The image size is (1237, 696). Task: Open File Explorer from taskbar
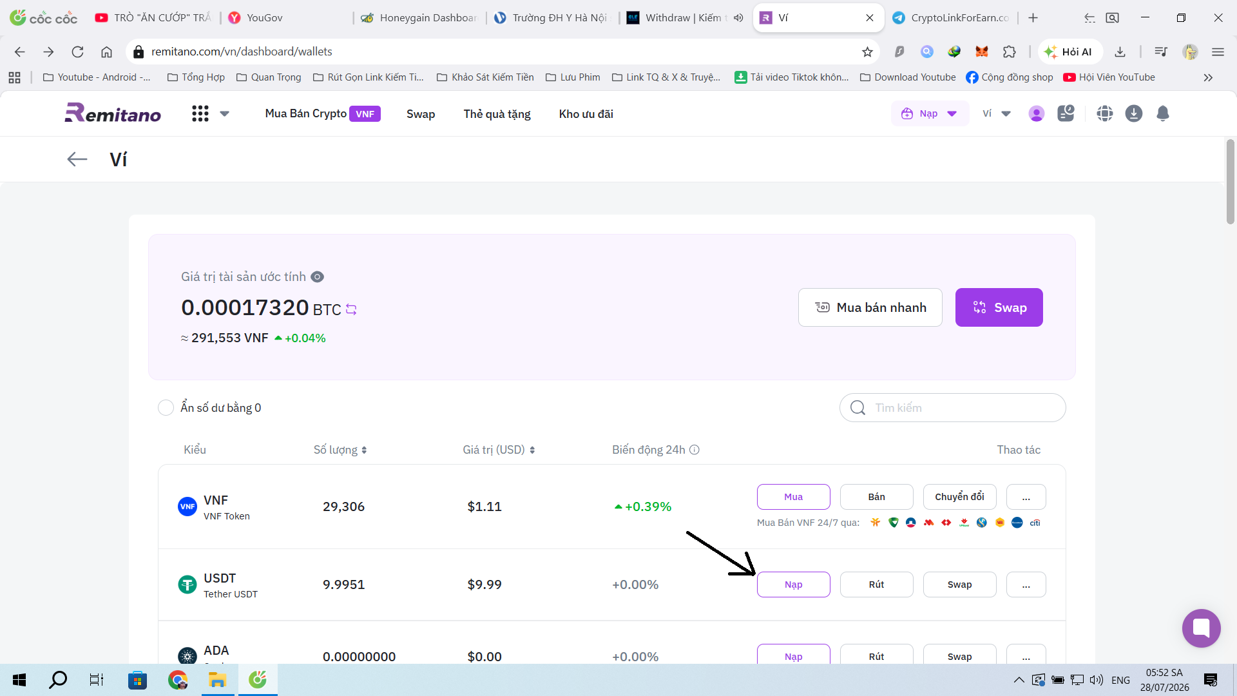click(217, 680)
